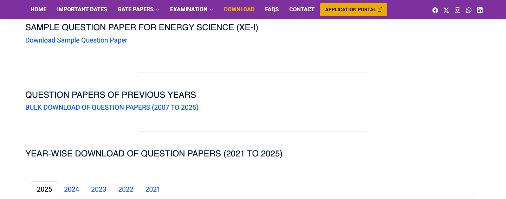The image size is (506, 199).
Task: Click Download Sample Question Paper link
Action: (x=76, y=40)
